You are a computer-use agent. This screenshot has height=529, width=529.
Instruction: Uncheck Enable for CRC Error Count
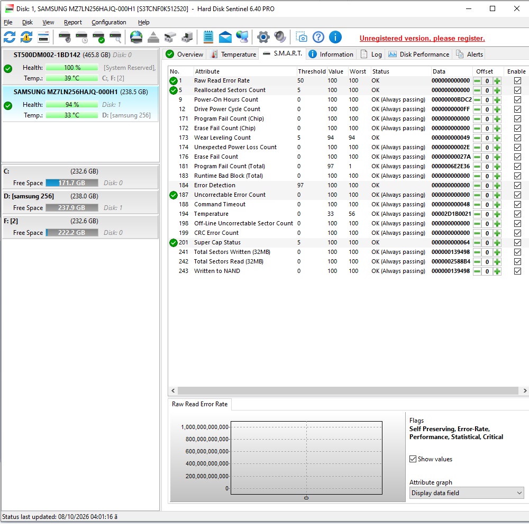coord(517,233)
